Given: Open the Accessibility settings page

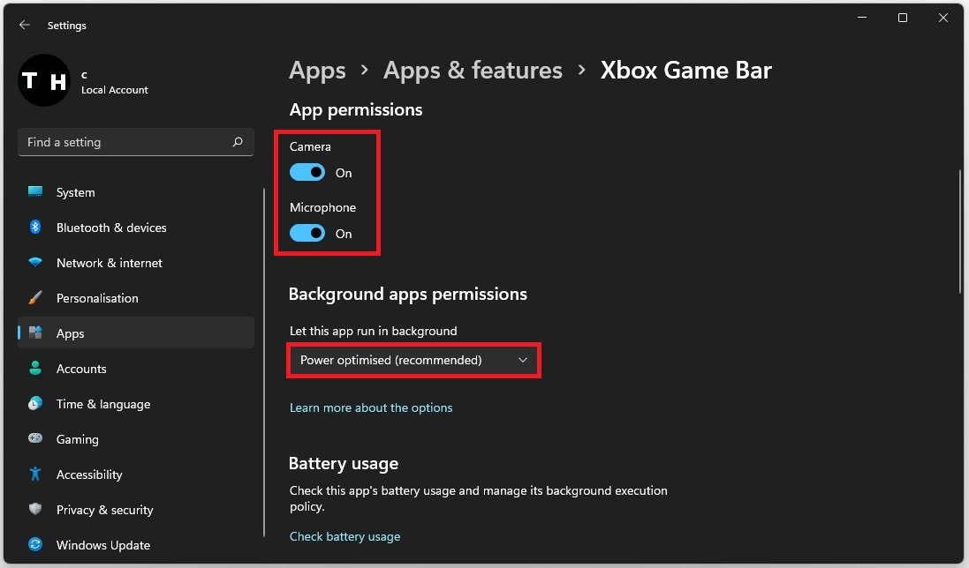Looking at the screenshot, I should tap(89, 475).
